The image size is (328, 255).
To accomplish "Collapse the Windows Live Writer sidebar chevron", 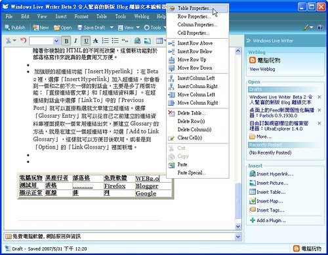I will point(249,41).
